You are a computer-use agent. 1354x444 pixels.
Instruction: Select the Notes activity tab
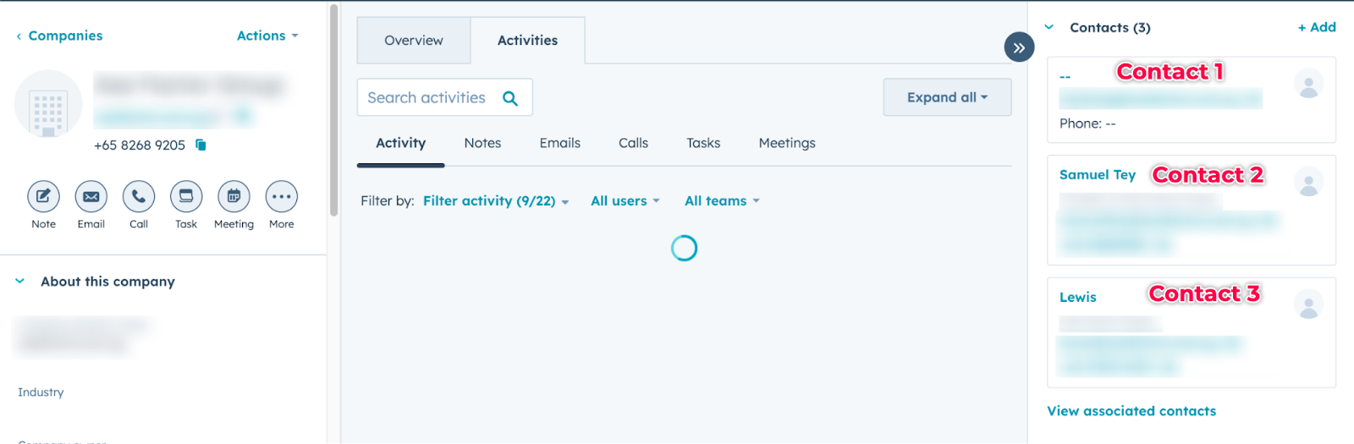tap(482, 144)
